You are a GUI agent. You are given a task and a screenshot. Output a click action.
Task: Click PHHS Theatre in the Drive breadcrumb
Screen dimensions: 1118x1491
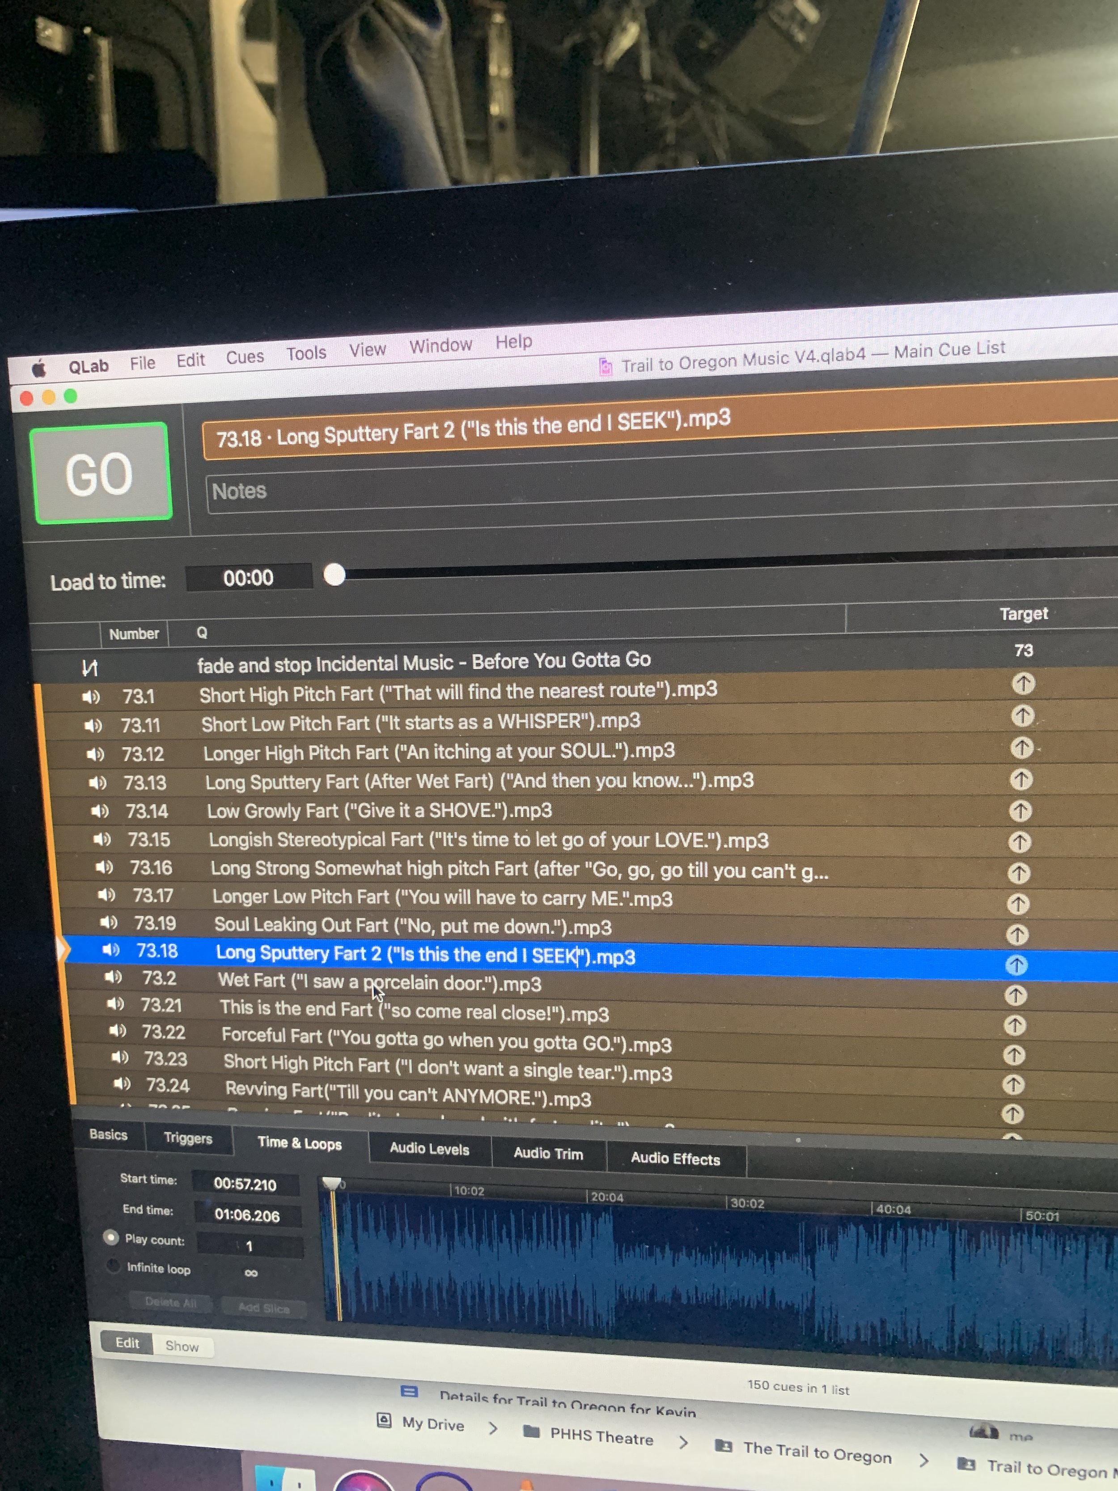pyautogui.click(x=601, y=1436)
